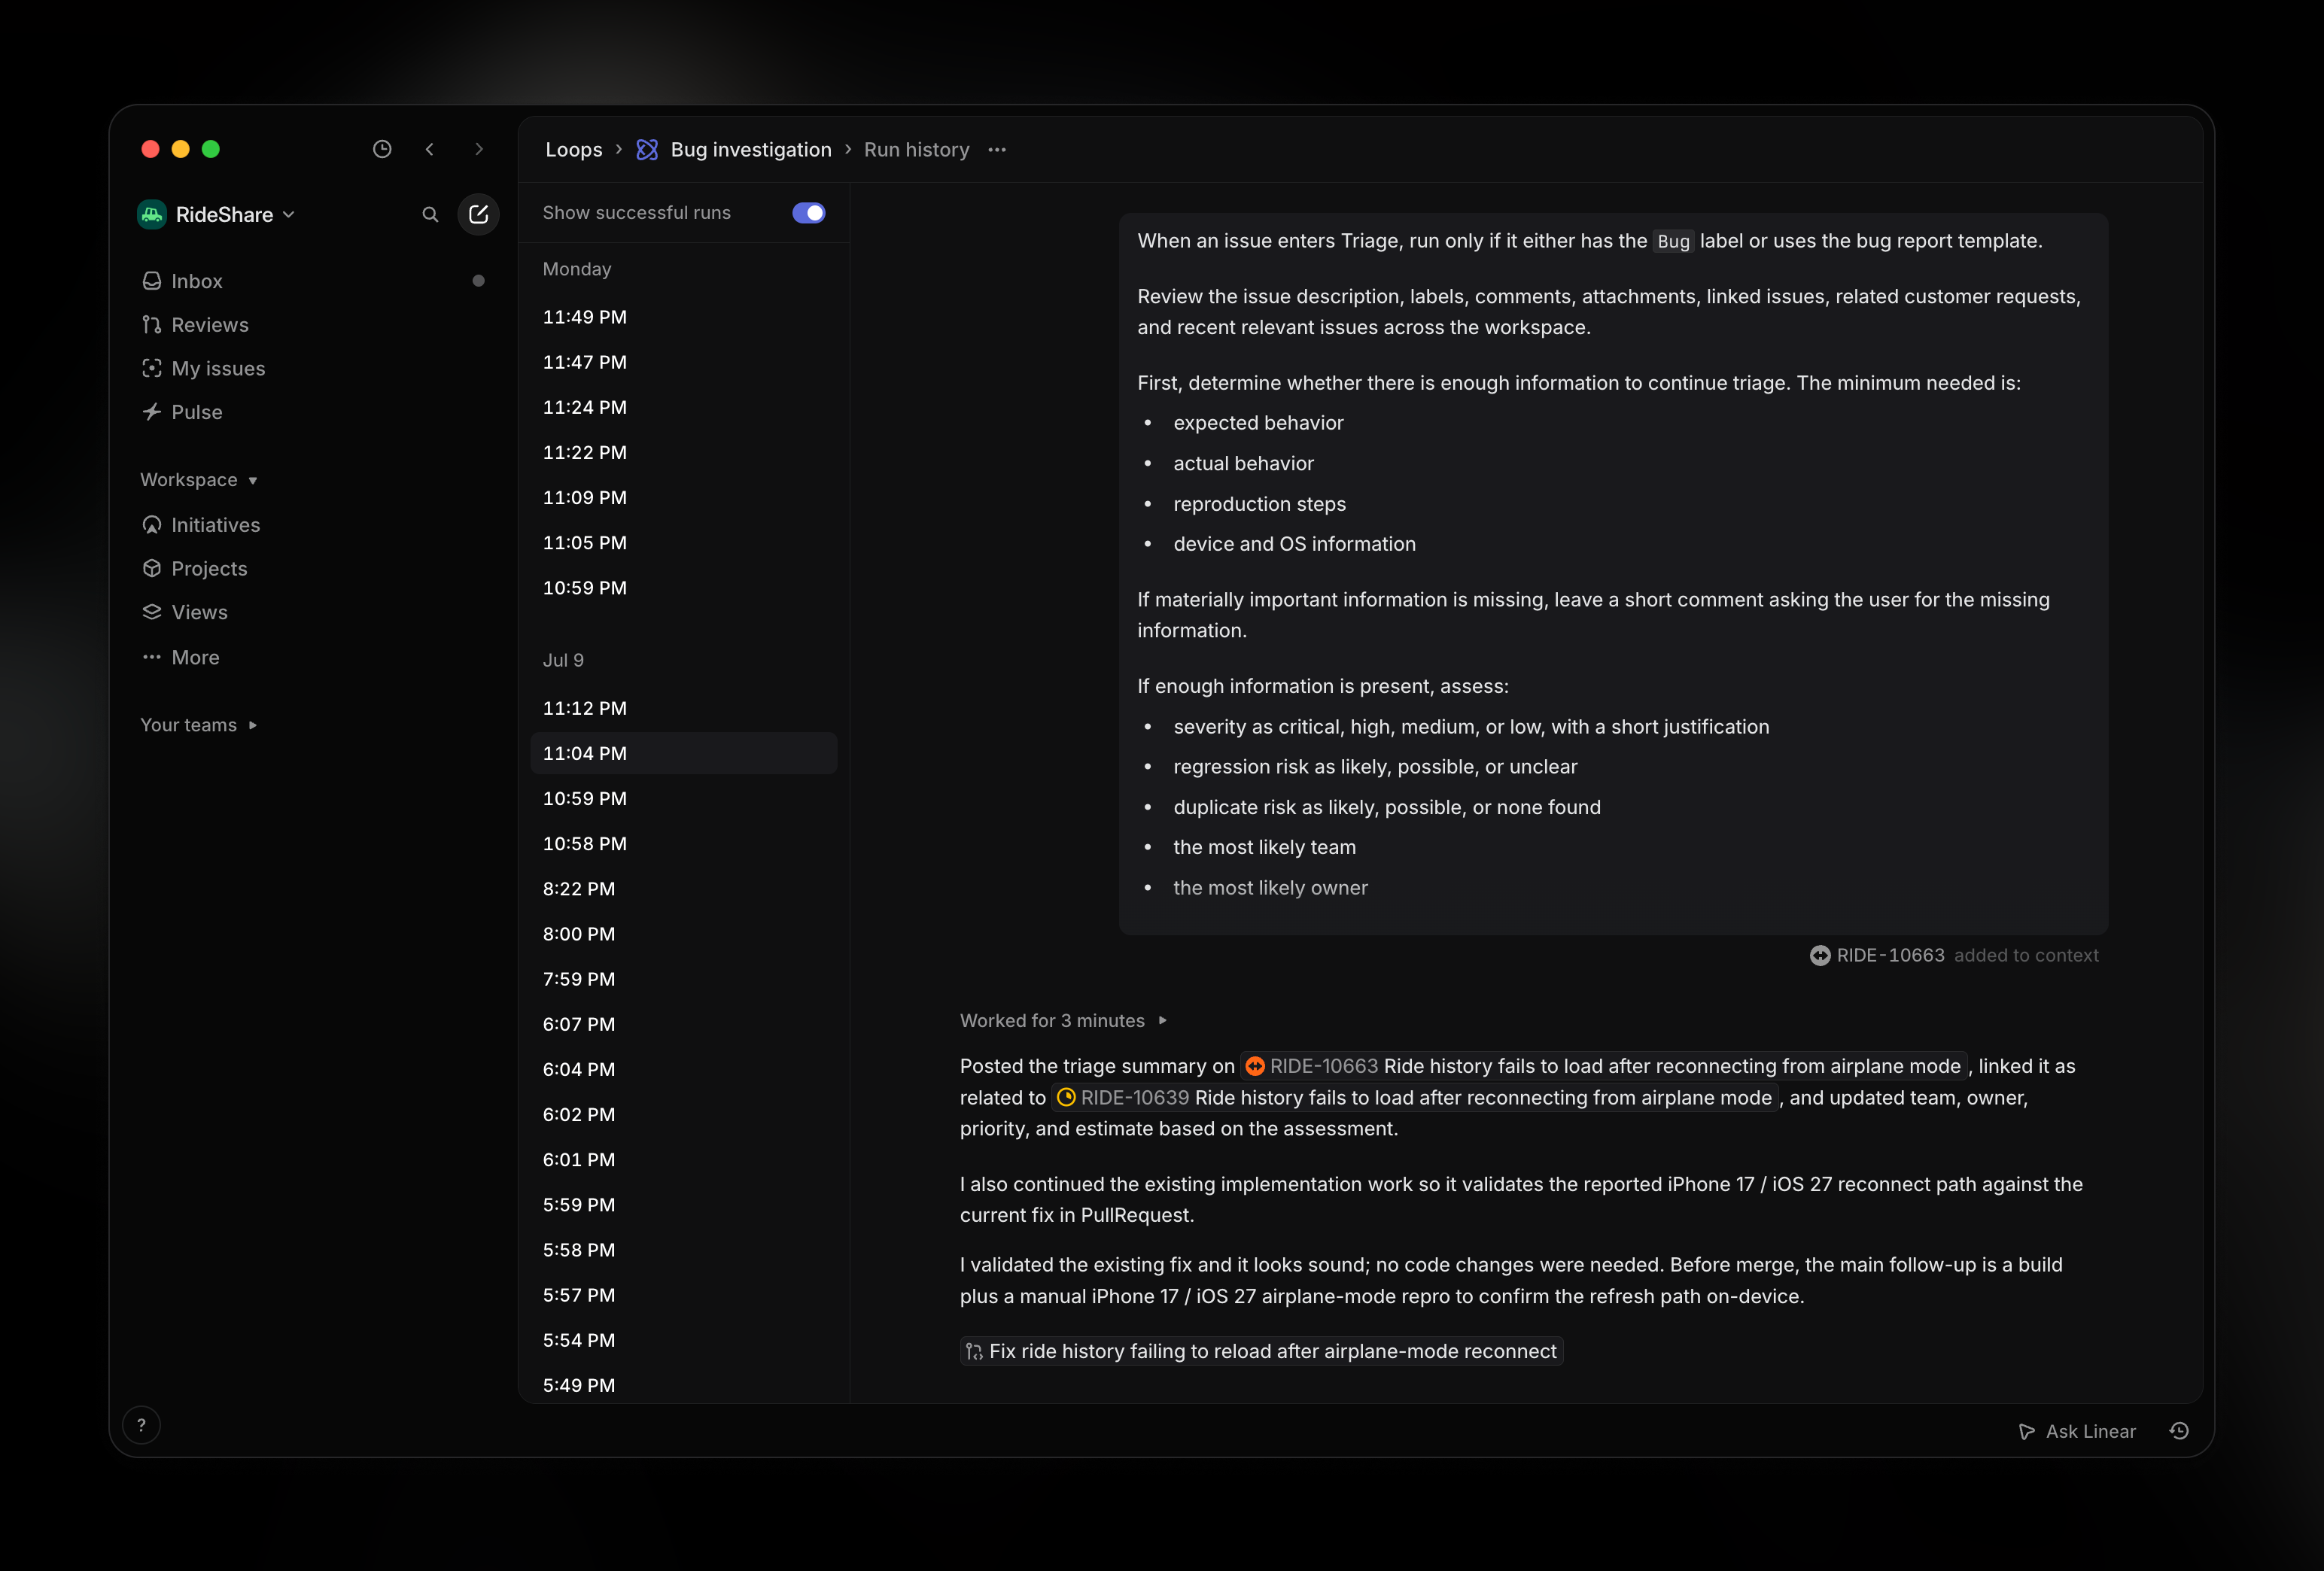This screenshot has width=2324, height=1571.
Task: Open Projects in the sidebar
Action: coord(312,568)
